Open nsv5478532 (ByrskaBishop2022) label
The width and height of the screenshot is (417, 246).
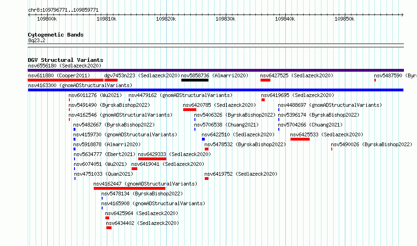245,144
